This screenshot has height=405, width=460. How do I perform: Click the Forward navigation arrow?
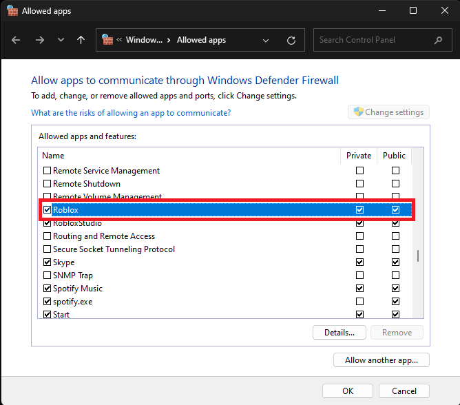[39, 40]
